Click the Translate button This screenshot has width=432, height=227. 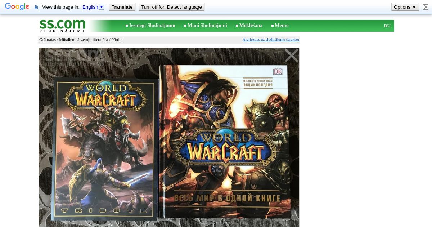pos(122,7)
